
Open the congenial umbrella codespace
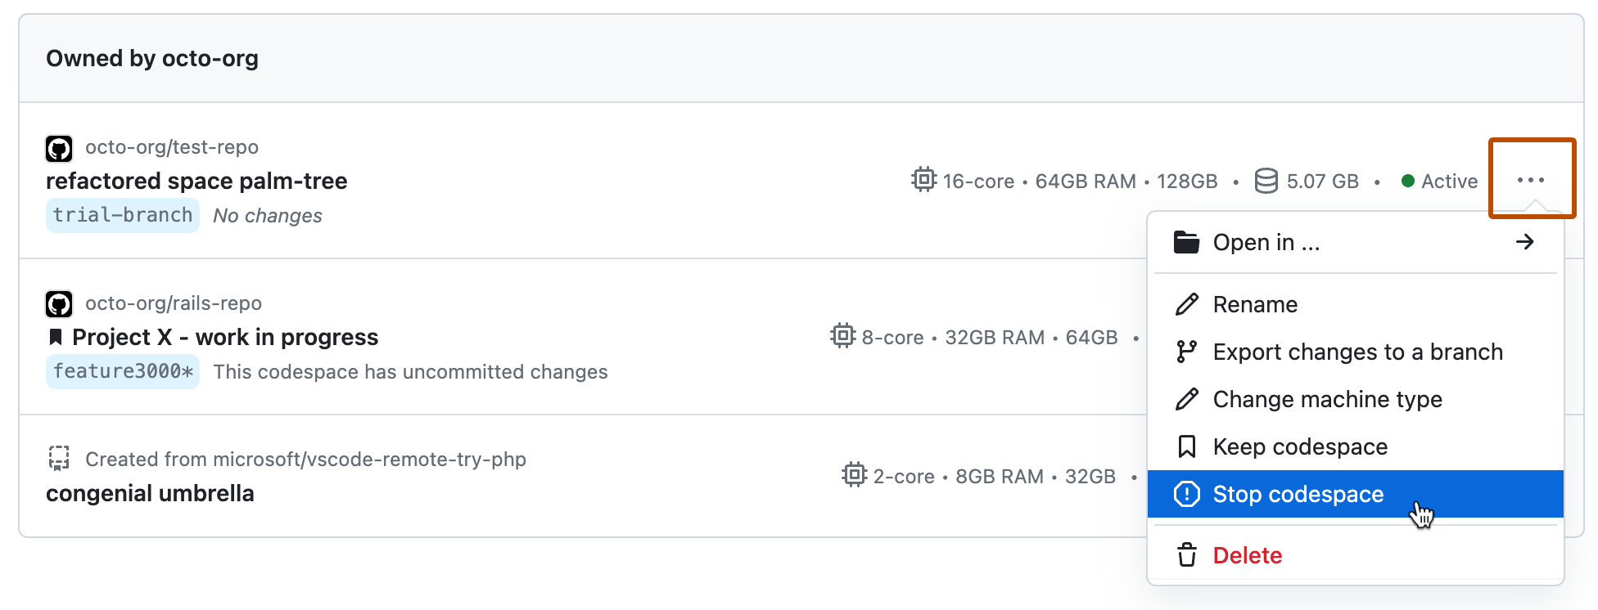click(x=150, y=493)
